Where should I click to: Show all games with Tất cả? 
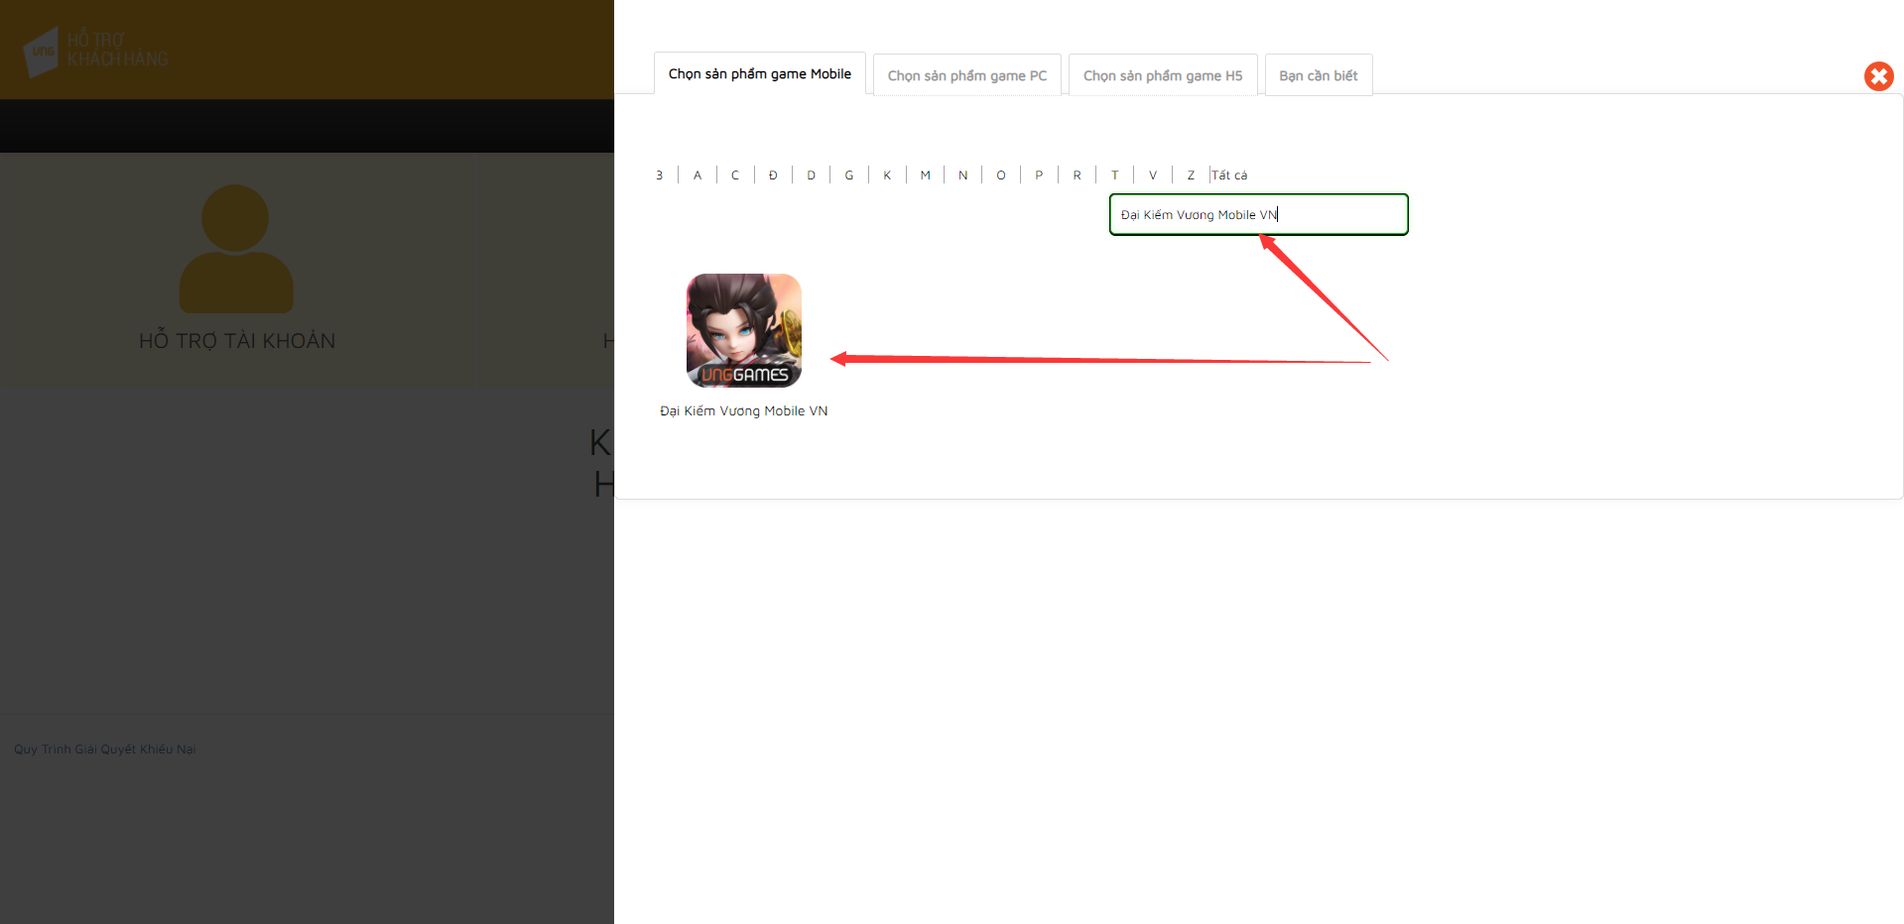tap(1229, 175)
